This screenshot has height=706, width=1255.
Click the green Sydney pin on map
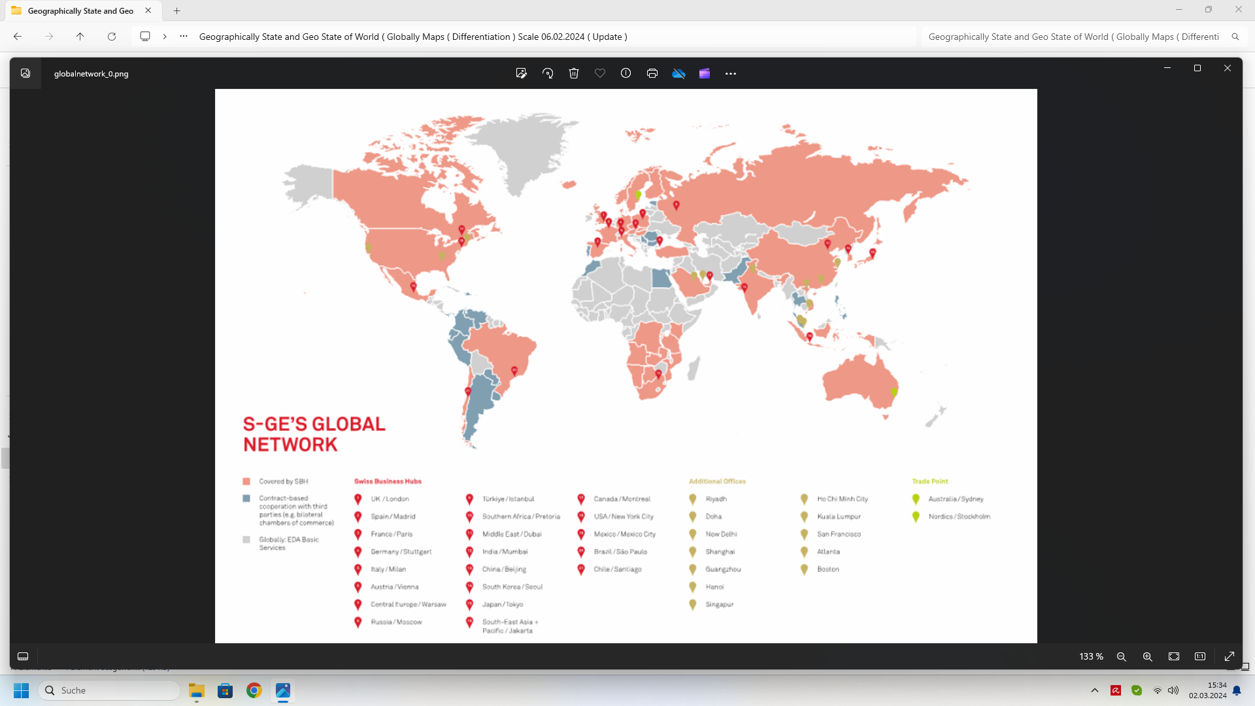pos(894,392)
